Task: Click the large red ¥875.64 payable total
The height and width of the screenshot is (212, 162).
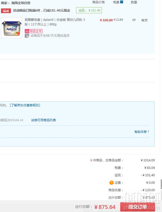Action: point(105,207)
